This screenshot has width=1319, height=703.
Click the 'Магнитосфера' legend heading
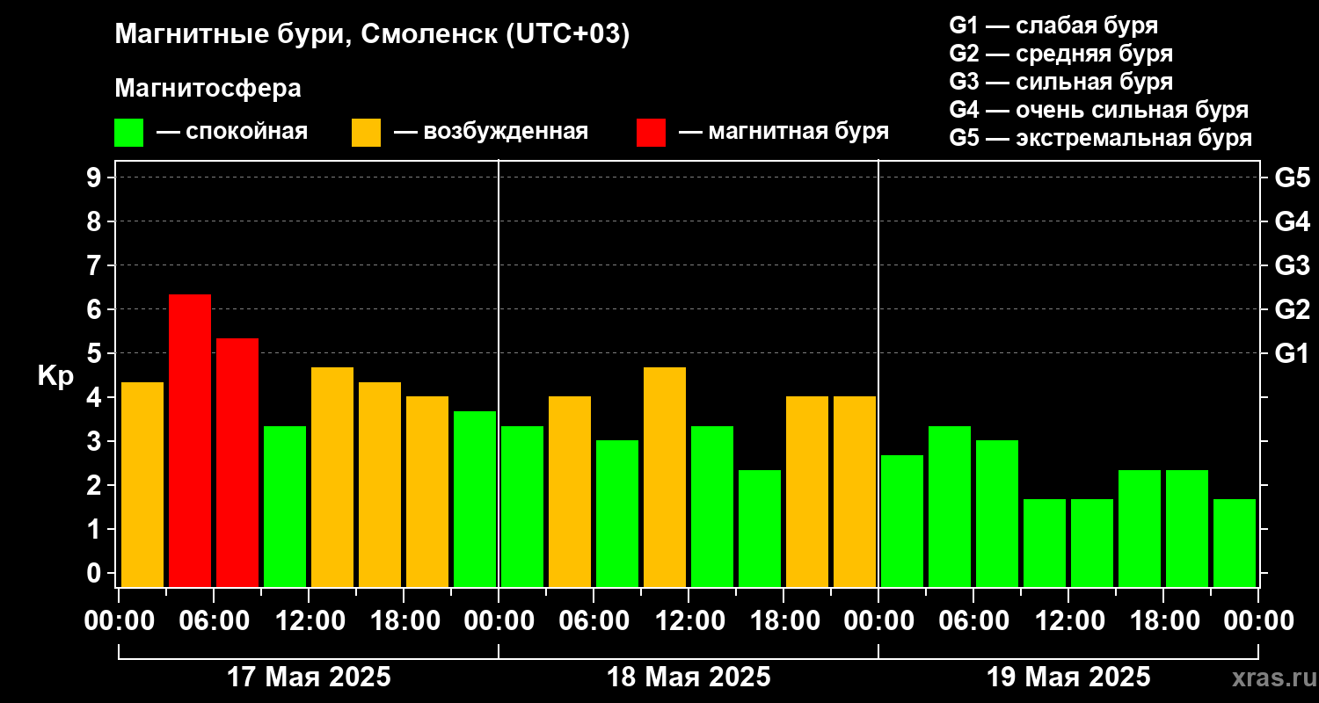point(208,89)
